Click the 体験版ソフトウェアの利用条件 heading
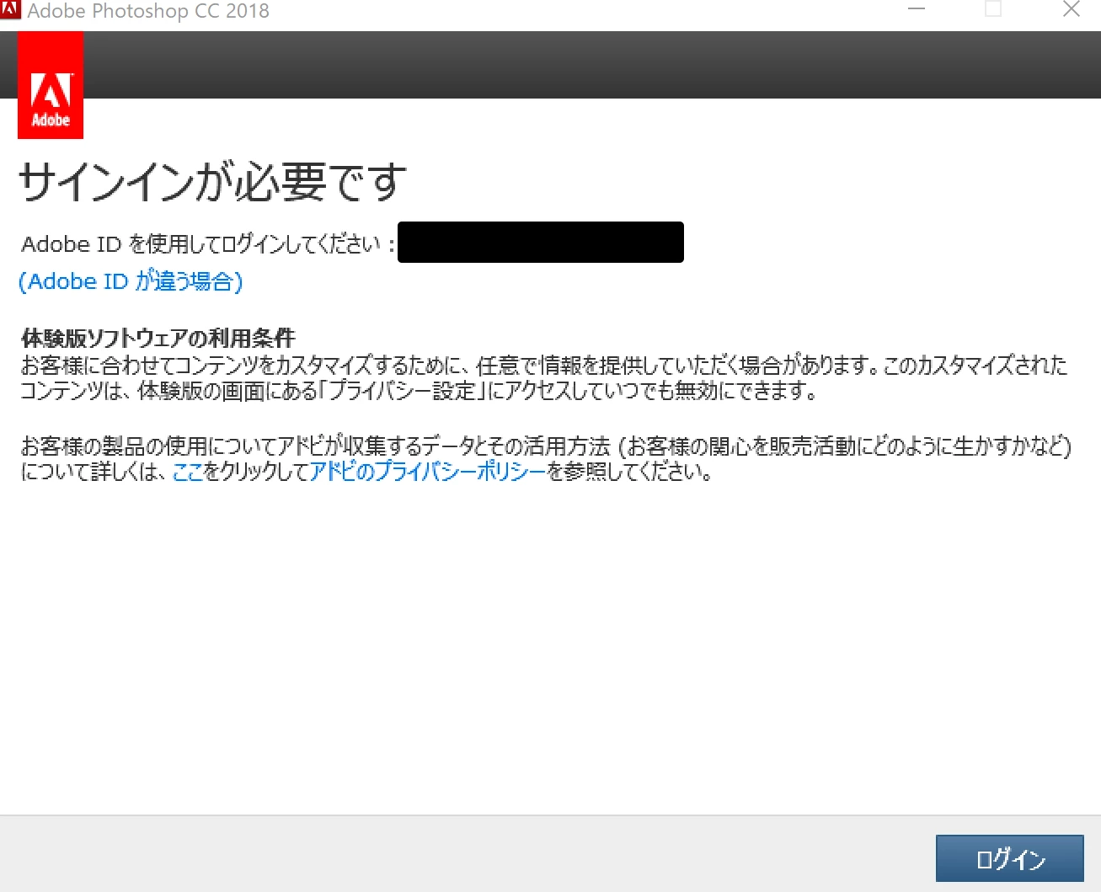Viewport: 1101px width, 892px height. coord(158,338)
